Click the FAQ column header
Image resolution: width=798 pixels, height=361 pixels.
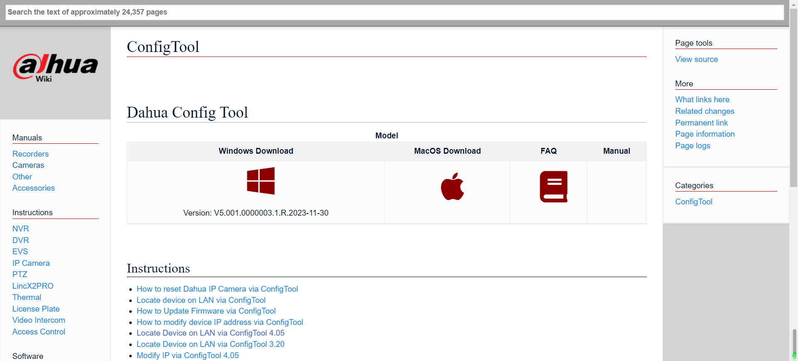click(549, 151)
